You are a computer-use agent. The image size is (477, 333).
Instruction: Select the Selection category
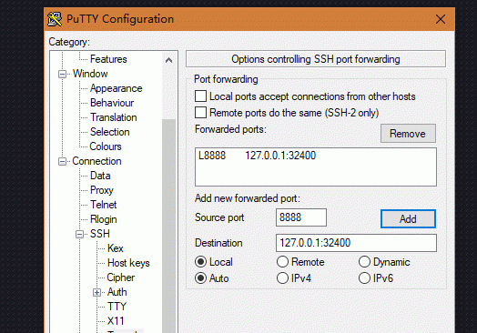click(109, 132)
